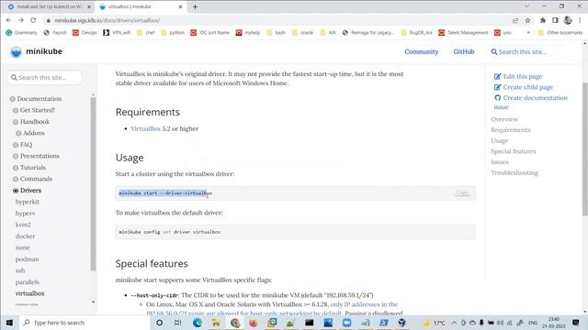This screenshot has width=588, height=330.
Task: Click Create documentation issue link
Action: click(531, 102)
